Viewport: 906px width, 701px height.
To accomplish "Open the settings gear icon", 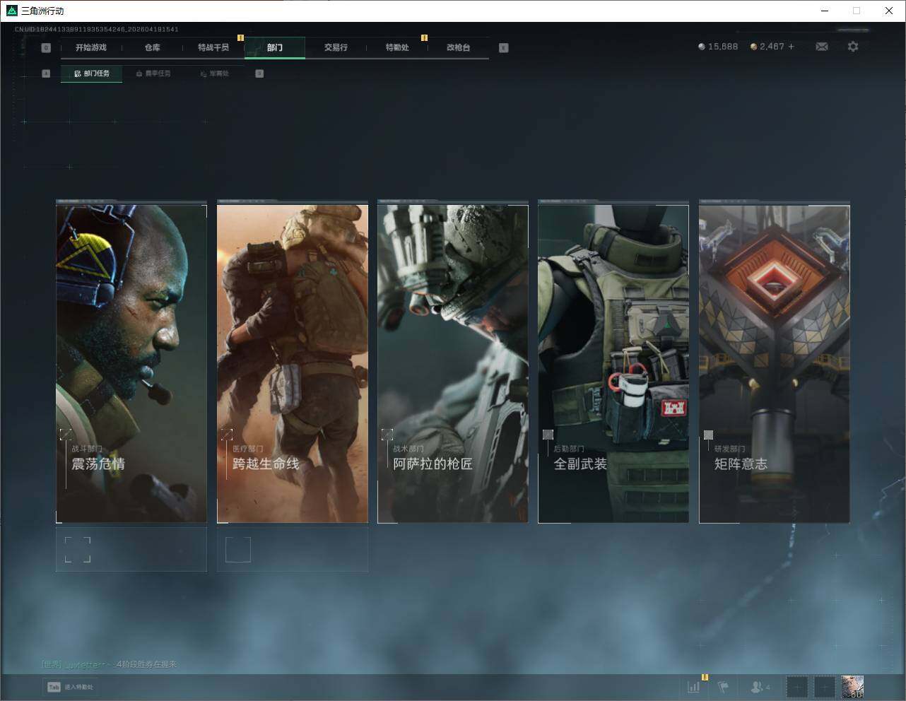I will [853, 47].
